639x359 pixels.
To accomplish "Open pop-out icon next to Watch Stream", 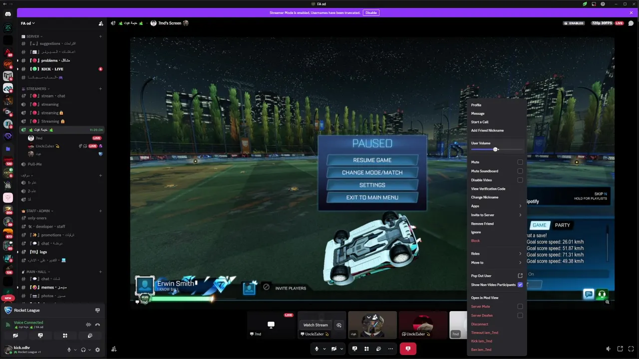I will tap(339, 325).
